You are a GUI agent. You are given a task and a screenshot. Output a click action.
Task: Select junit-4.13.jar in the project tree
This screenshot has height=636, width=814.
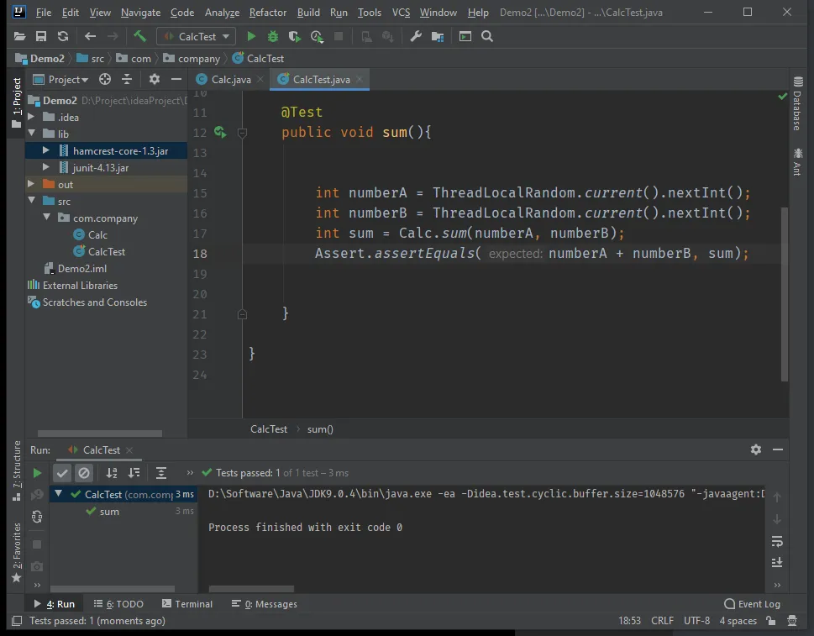click(100, 168)
